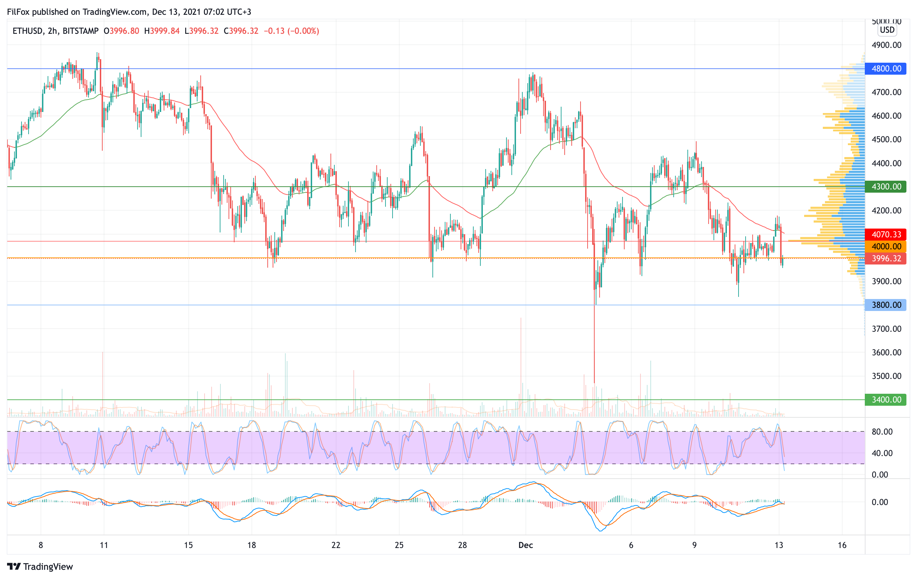Click date 22 on the time axis
Screen dimensions: 917x579
pyautogui.click(x=335, y=545)
